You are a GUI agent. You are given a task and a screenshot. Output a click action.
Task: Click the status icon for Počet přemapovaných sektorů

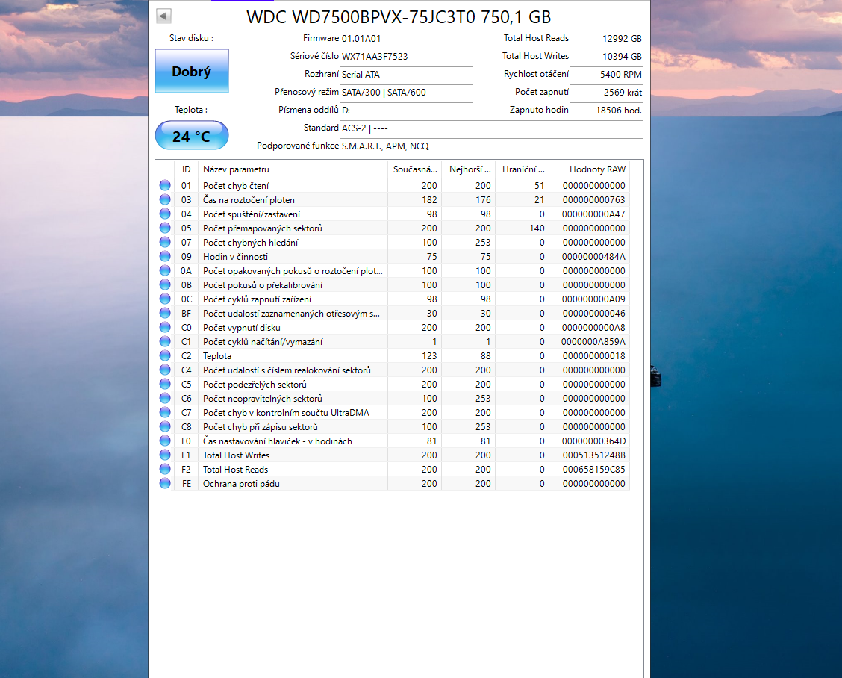164,228
